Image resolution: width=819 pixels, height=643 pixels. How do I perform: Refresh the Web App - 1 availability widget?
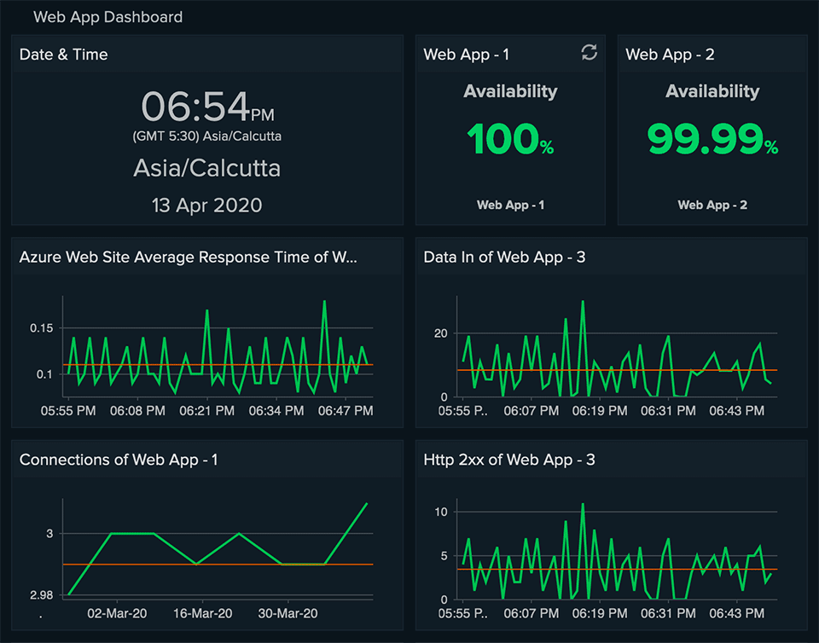[589, 53]
